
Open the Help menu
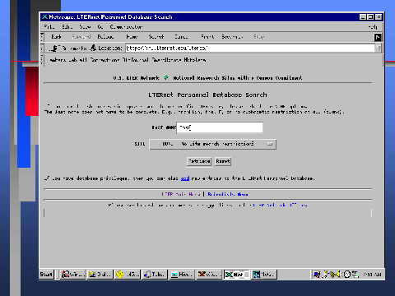point(373,27)
